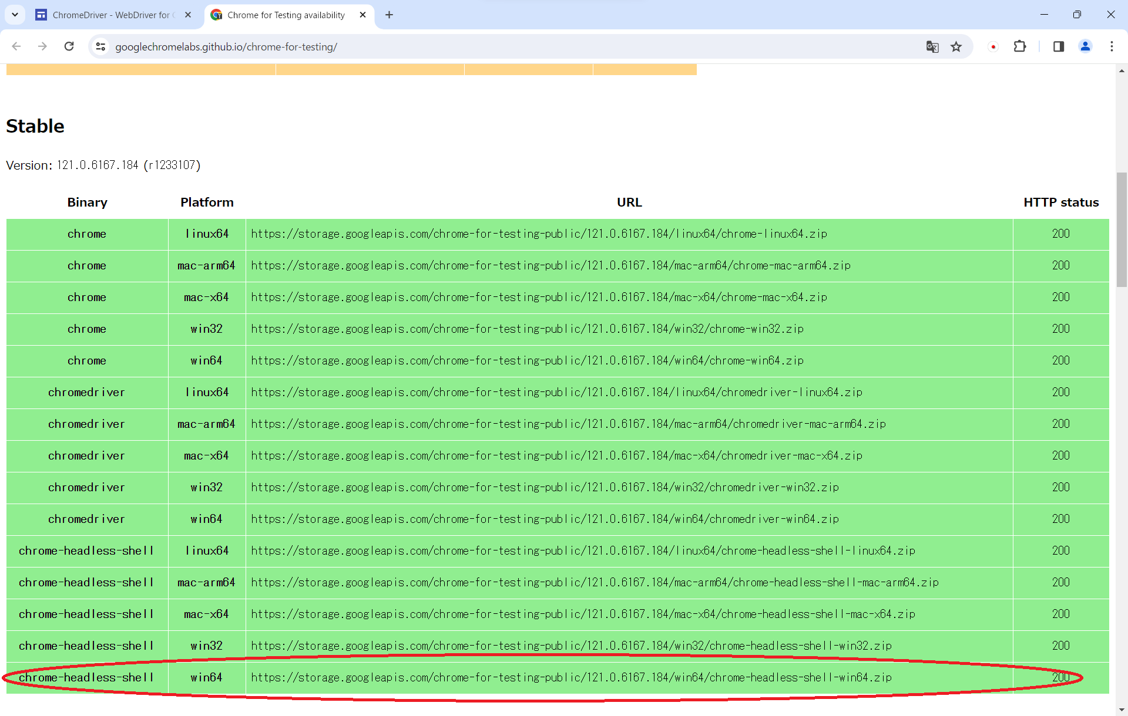View site information icon in address bar
This screenshot has height=716, width=1128.
[x=100, y=46]
